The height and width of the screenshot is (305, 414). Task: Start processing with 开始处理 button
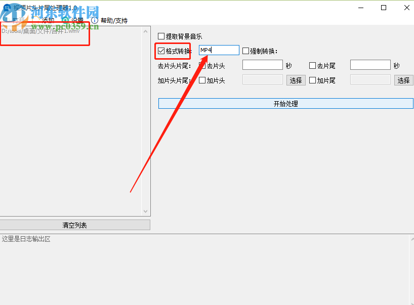[285, 104]
